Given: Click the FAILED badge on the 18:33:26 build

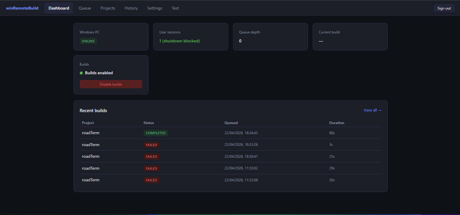Looking at the screenshot, I should click(151, 145).
